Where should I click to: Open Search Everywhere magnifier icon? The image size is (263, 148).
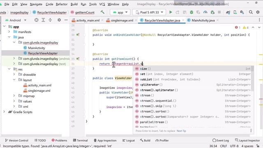(x=251, y=12)
